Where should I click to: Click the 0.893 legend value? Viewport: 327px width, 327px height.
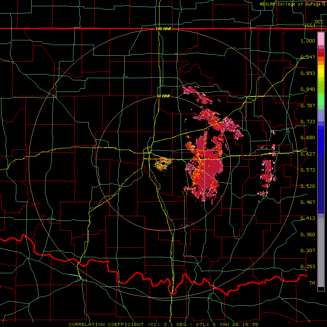308,73
